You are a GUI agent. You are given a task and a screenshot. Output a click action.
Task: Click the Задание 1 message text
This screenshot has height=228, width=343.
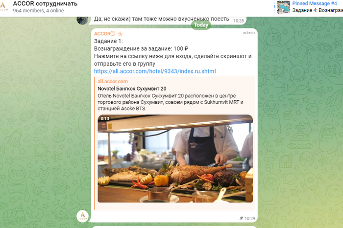(108, 41)
